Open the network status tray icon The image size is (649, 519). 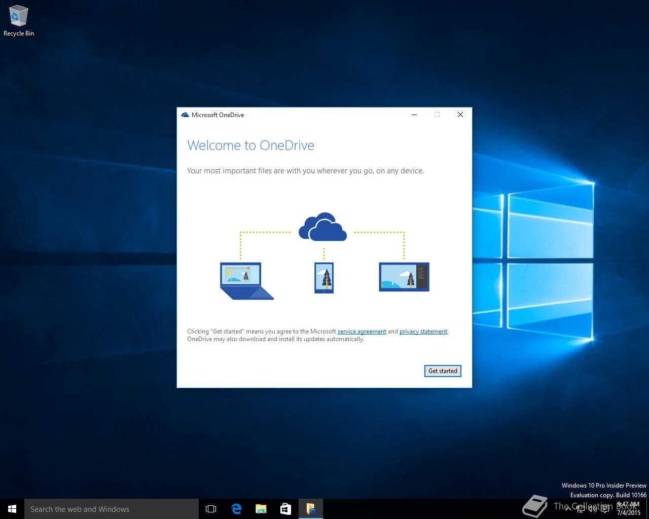point(581,509)
